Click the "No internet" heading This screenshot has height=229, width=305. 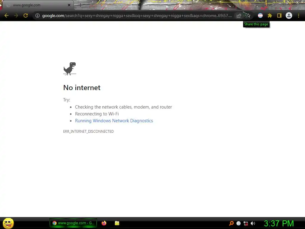(82, 88)
